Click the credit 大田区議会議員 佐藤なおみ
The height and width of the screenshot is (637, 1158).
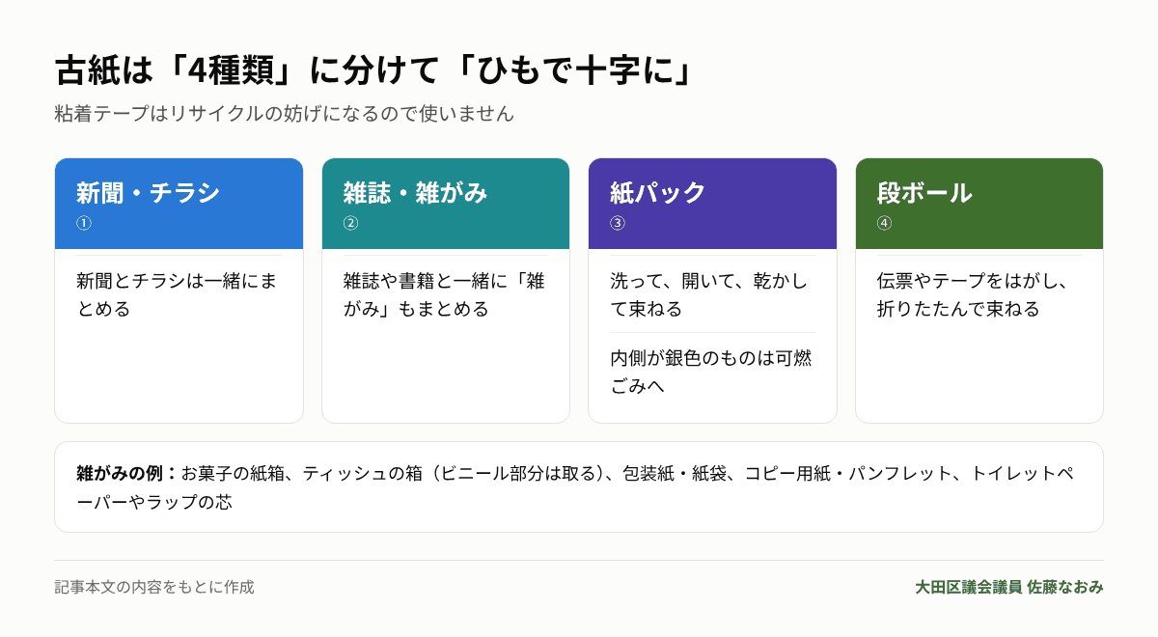pos(1009,587)
